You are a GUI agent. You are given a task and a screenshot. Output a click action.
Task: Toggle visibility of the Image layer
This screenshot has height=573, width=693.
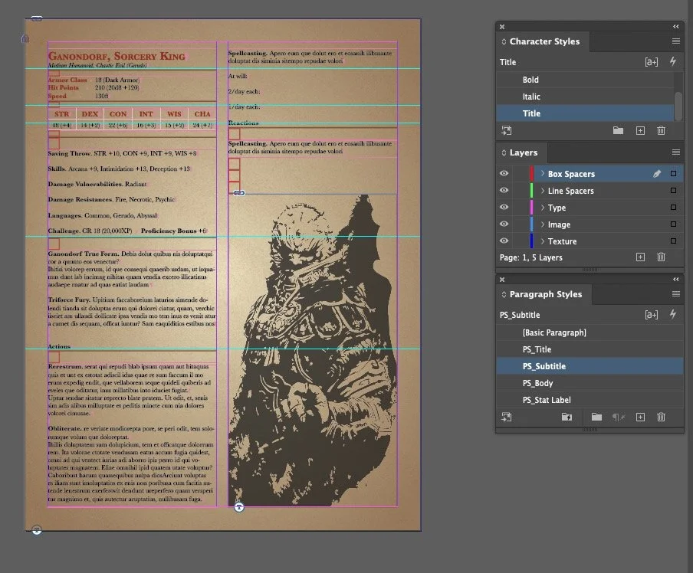tap(504, 224)
